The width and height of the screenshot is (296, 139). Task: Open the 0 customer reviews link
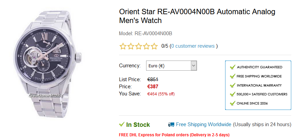tap(193, 46)
